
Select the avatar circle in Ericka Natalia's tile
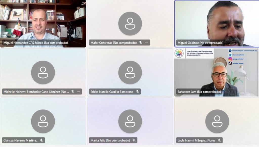(130, 72)
